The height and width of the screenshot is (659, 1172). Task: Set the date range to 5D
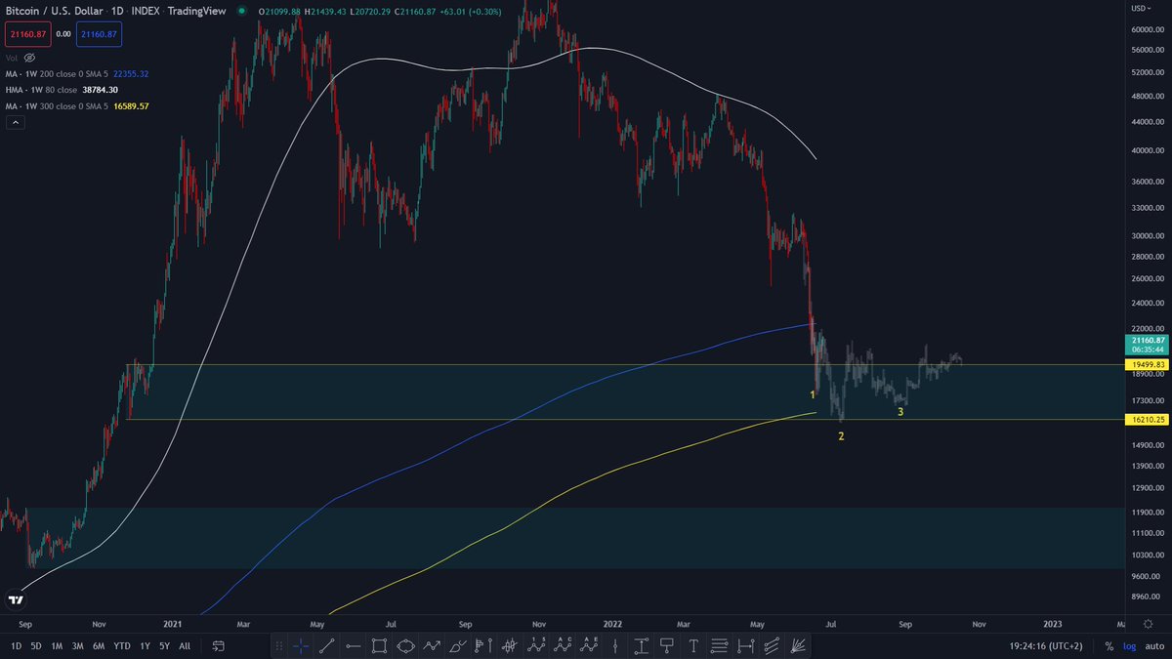coord(36,645)
